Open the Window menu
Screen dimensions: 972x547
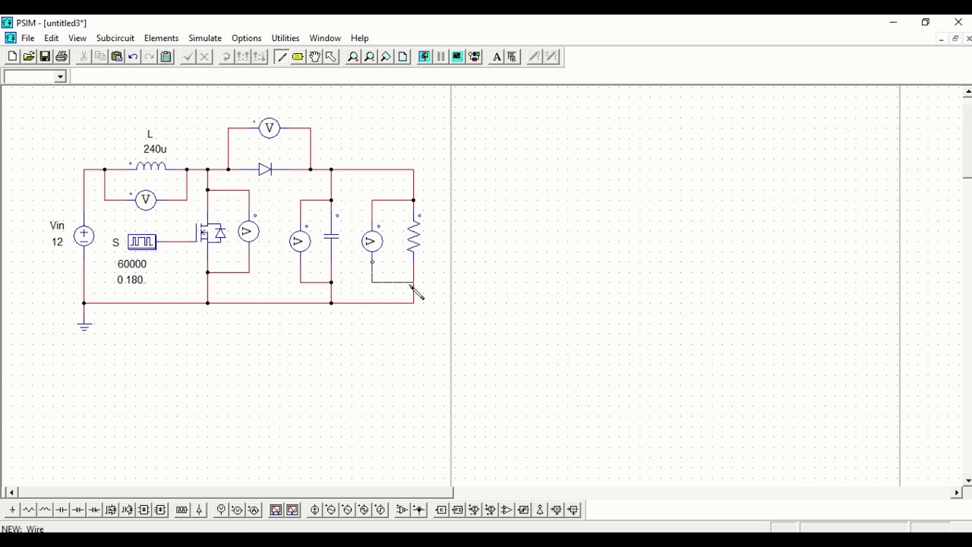325,38
